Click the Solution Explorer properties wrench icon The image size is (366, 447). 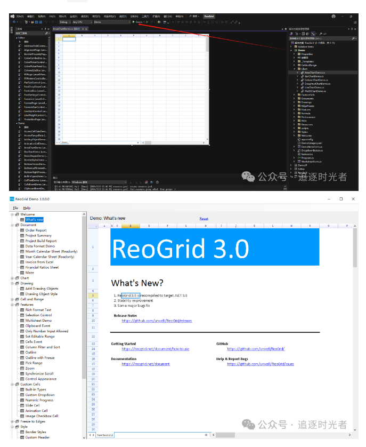tap(321, 34)
